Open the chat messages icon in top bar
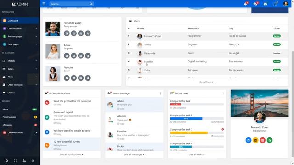This screenshot has width=294, height=165. (x=255, y=4)
